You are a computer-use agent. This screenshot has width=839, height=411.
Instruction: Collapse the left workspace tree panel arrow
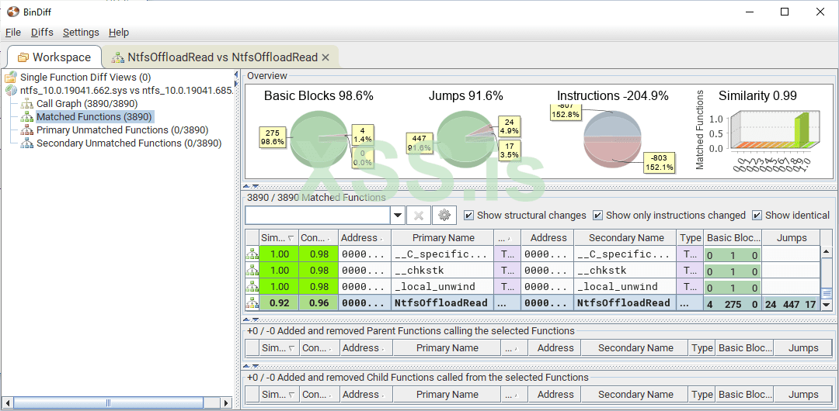[238, 75]
